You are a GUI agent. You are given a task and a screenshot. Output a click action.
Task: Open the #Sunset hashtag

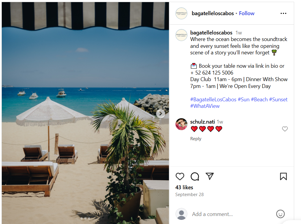click(x=278, y=100)
